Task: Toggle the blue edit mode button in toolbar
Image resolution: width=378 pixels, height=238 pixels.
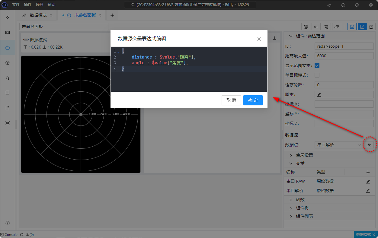Action: click(362, 27)
